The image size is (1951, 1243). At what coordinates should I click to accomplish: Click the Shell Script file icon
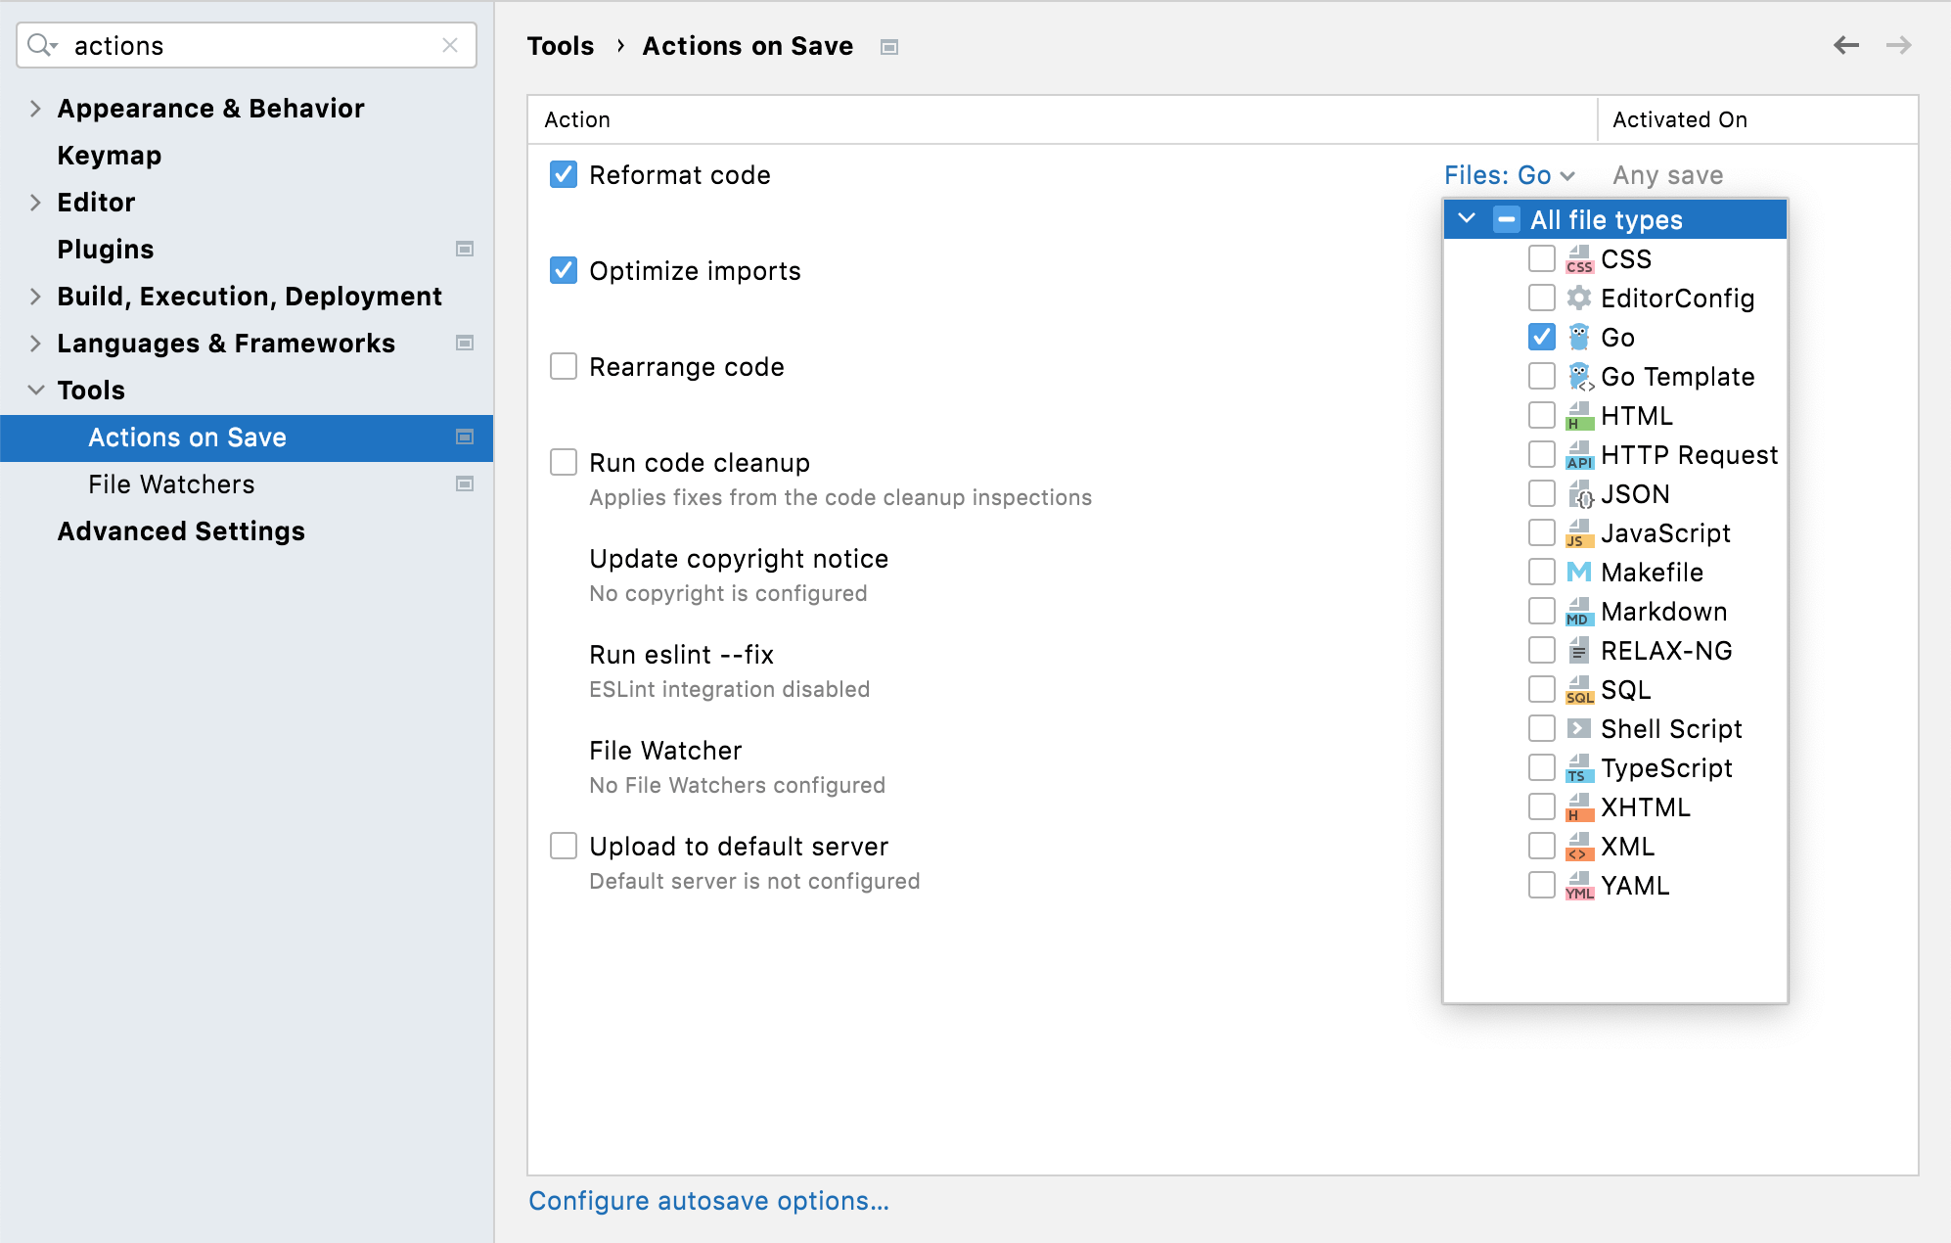point(1578,729)
